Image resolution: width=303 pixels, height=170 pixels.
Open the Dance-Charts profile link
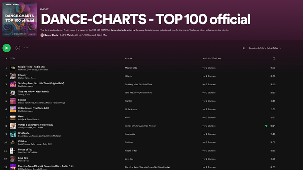[51, 35]
